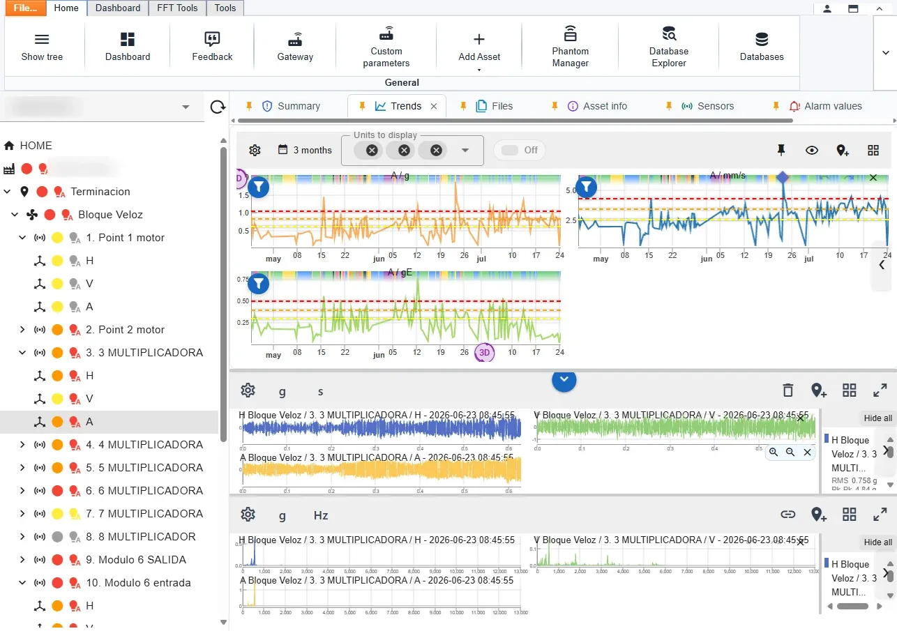
Task: Add marker in waveform panel
Action: [819, 390]
